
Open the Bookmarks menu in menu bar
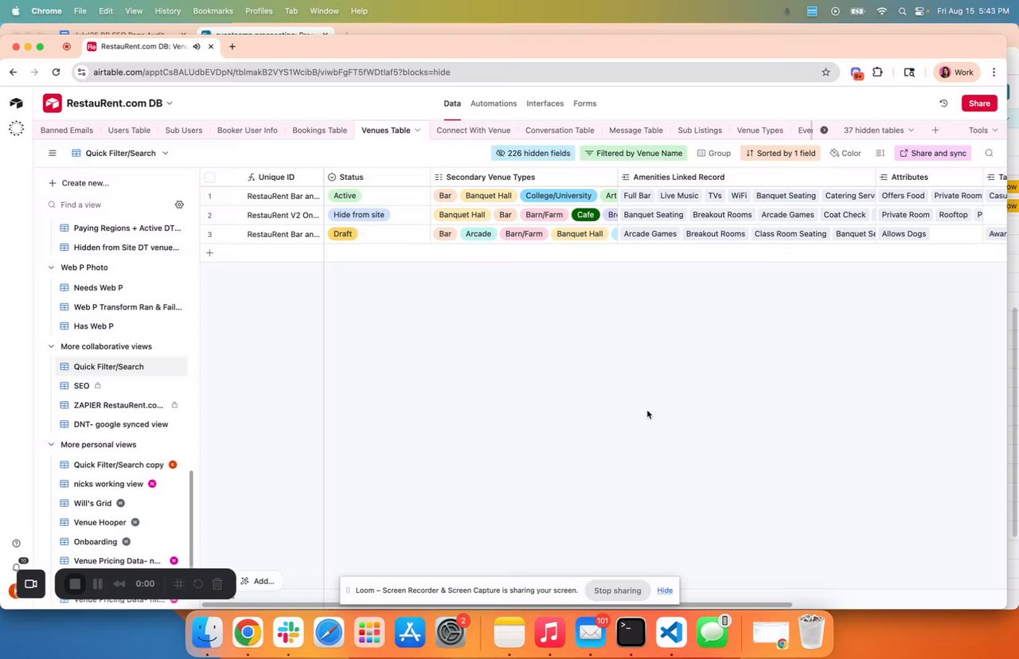pos(213,11)
